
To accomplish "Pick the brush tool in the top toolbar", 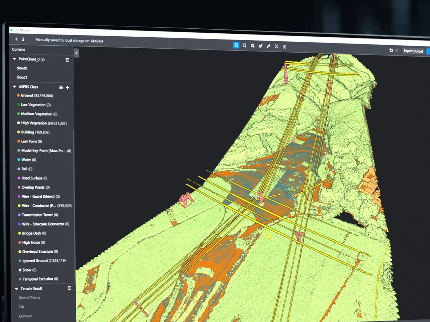I will click(x=260, y=46).
